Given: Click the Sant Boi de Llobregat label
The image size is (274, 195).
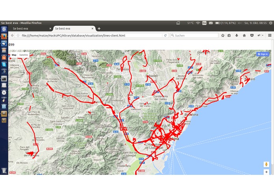Looking at the screenshot, I should [x=130, y=154].
